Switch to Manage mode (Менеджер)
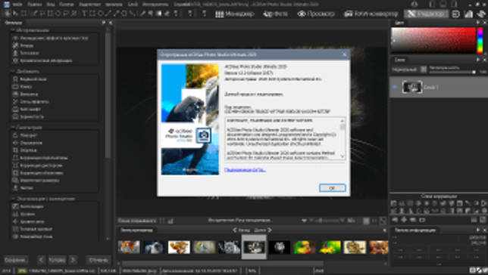The width and height of the screenshot is (488, 275). coord(235,14)
